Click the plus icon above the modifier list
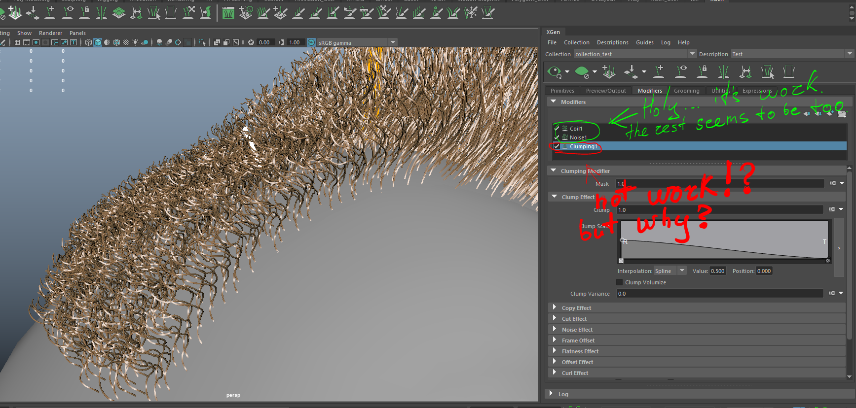This screenshot has height=408, width=856. click(830, 114)
